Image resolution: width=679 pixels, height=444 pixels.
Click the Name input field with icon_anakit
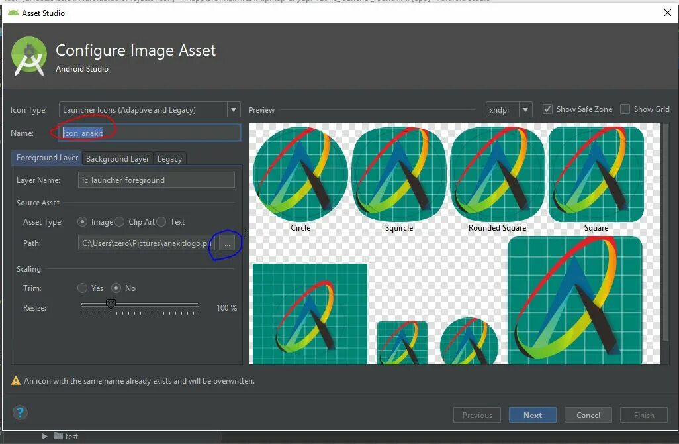tap(150, 133)
